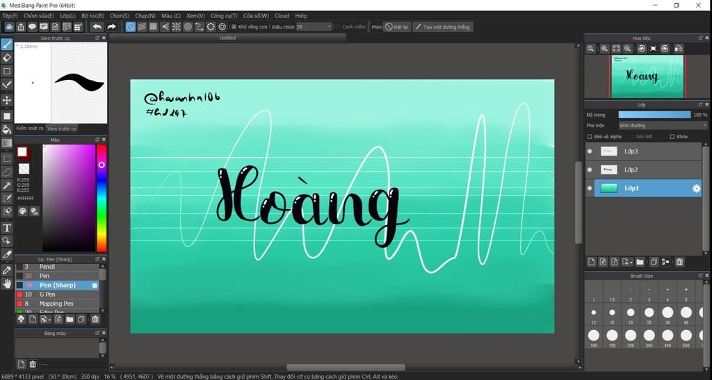The height and width of the screenshot is (380, 712).
Task: Zoom out in the Navigator panel
Action: click(x=628, y=49)
